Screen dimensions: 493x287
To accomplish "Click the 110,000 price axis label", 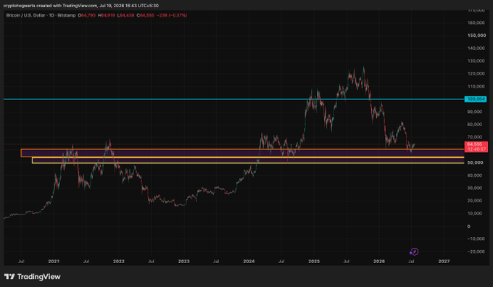I will click(476, 86).
